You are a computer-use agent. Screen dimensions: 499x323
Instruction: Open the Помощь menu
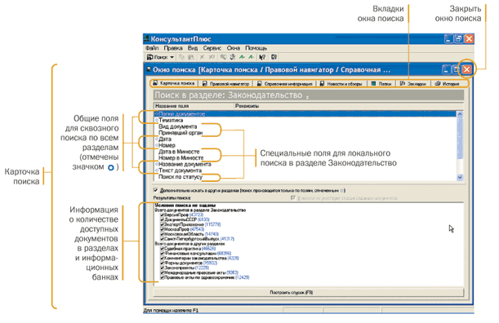[x=256, y=48]
